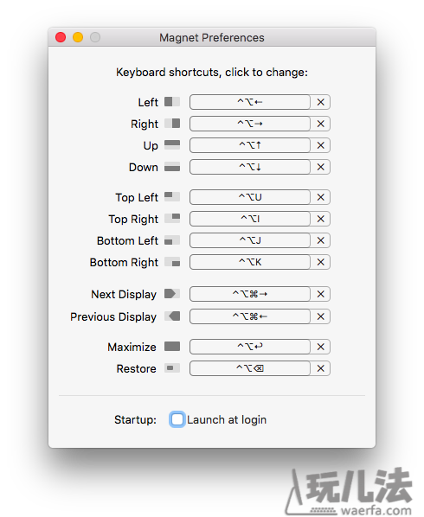424x517 pixels.
Task: Click the Next Display arrow icon
Action: (x=172, y=294)
